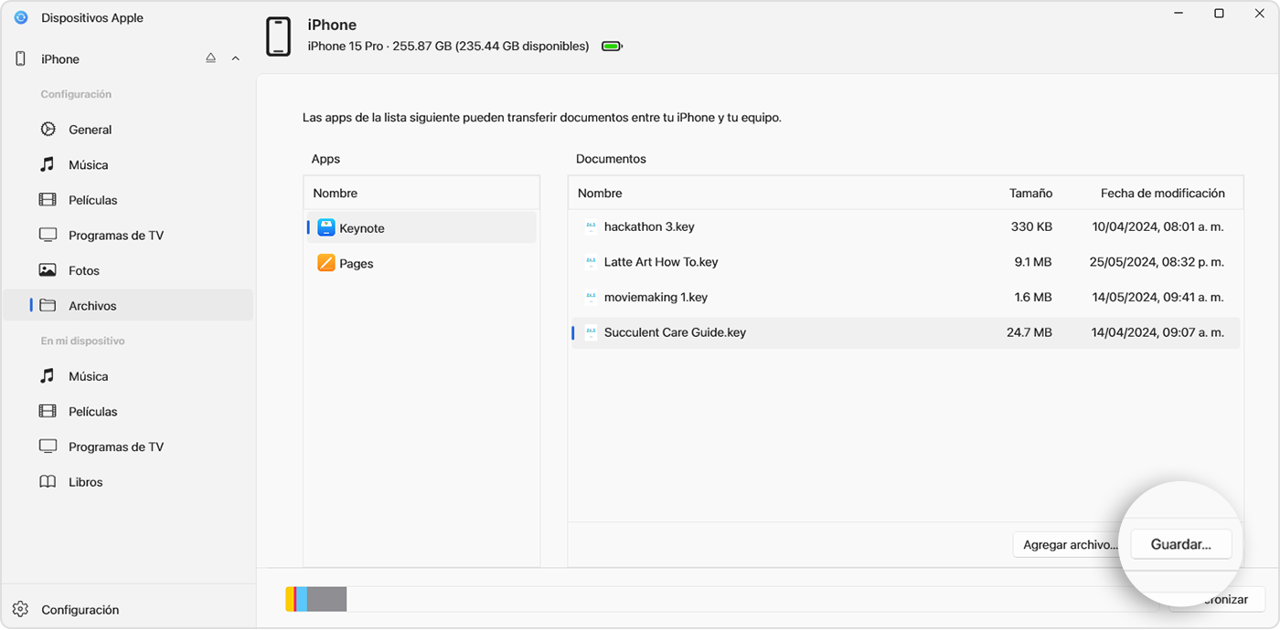Click the Guardar... button

[1180, 544]
